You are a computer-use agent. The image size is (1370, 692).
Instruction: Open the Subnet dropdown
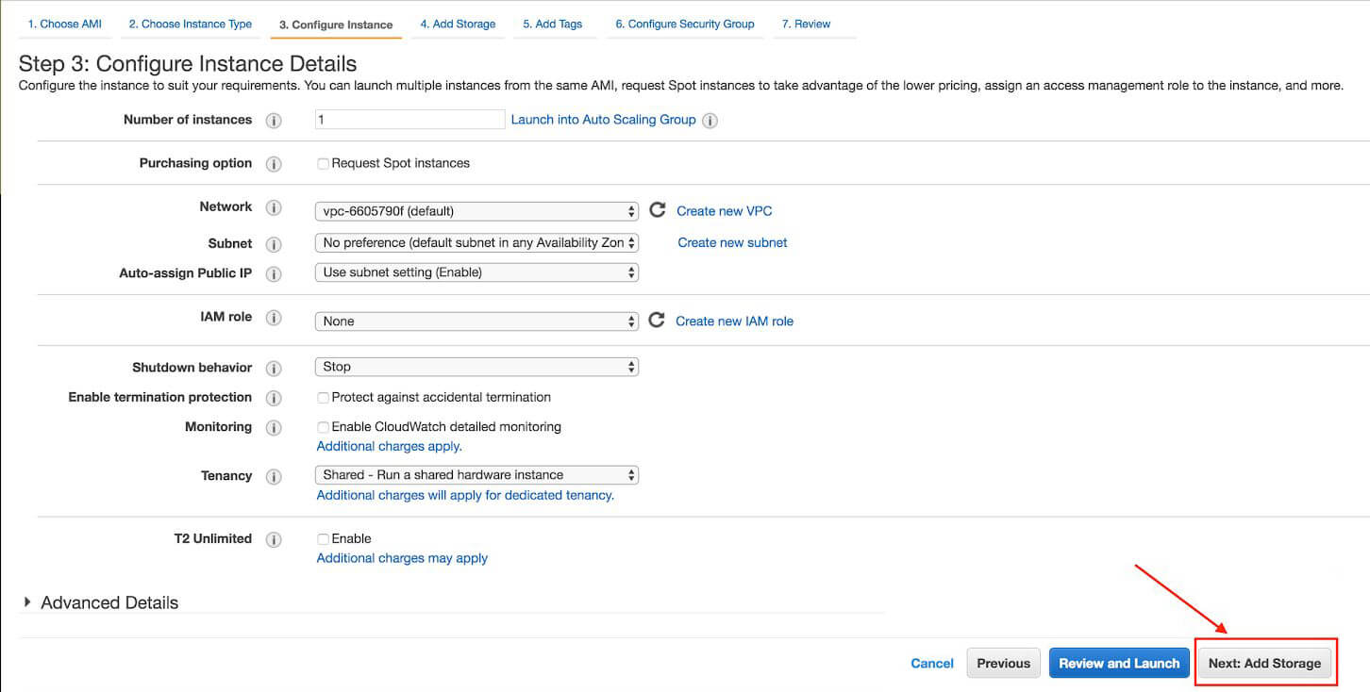[476, 242]
